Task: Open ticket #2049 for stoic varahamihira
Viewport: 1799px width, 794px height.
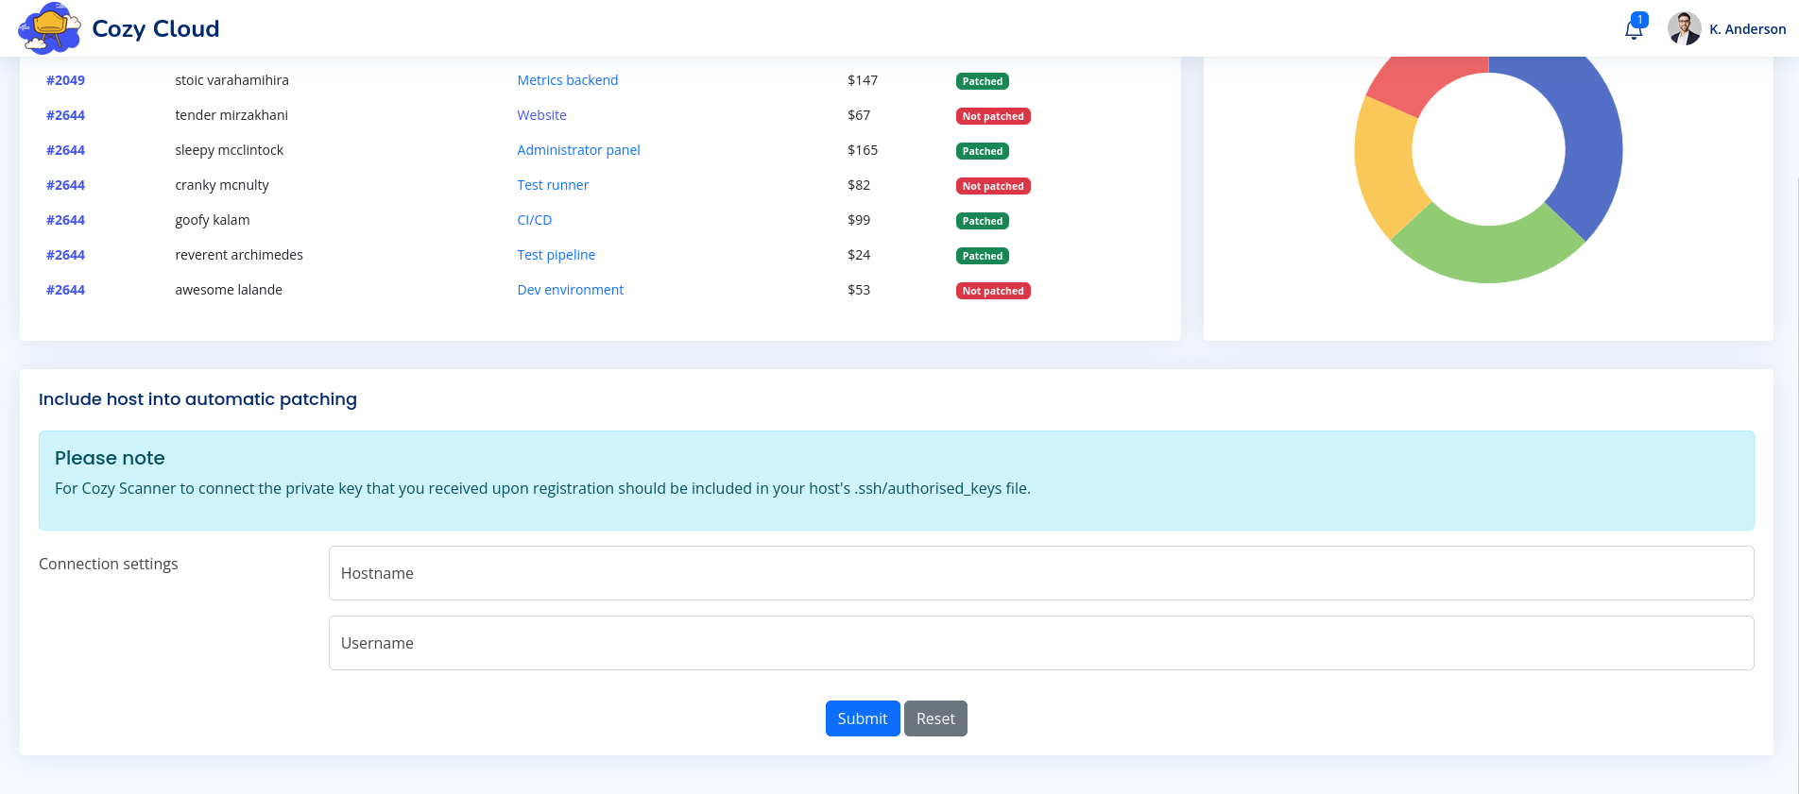Action: [65, 80]
